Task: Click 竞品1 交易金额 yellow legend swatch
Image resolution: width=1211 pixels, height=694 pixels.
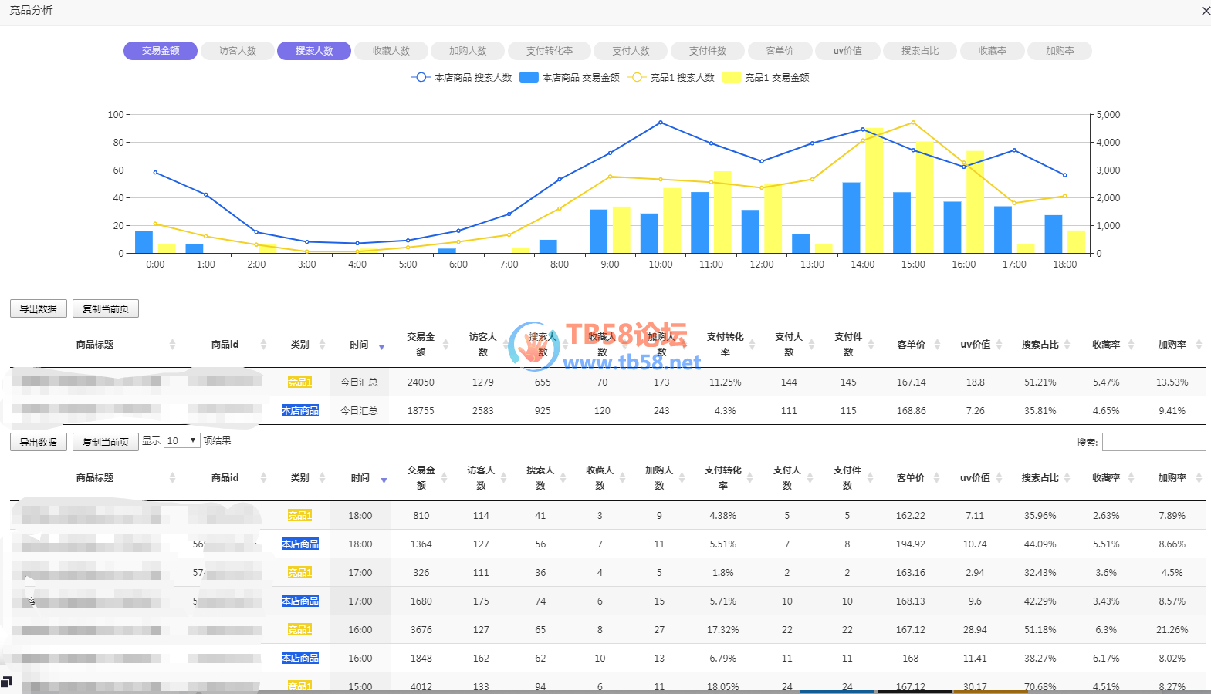Action: coord(732,77)
